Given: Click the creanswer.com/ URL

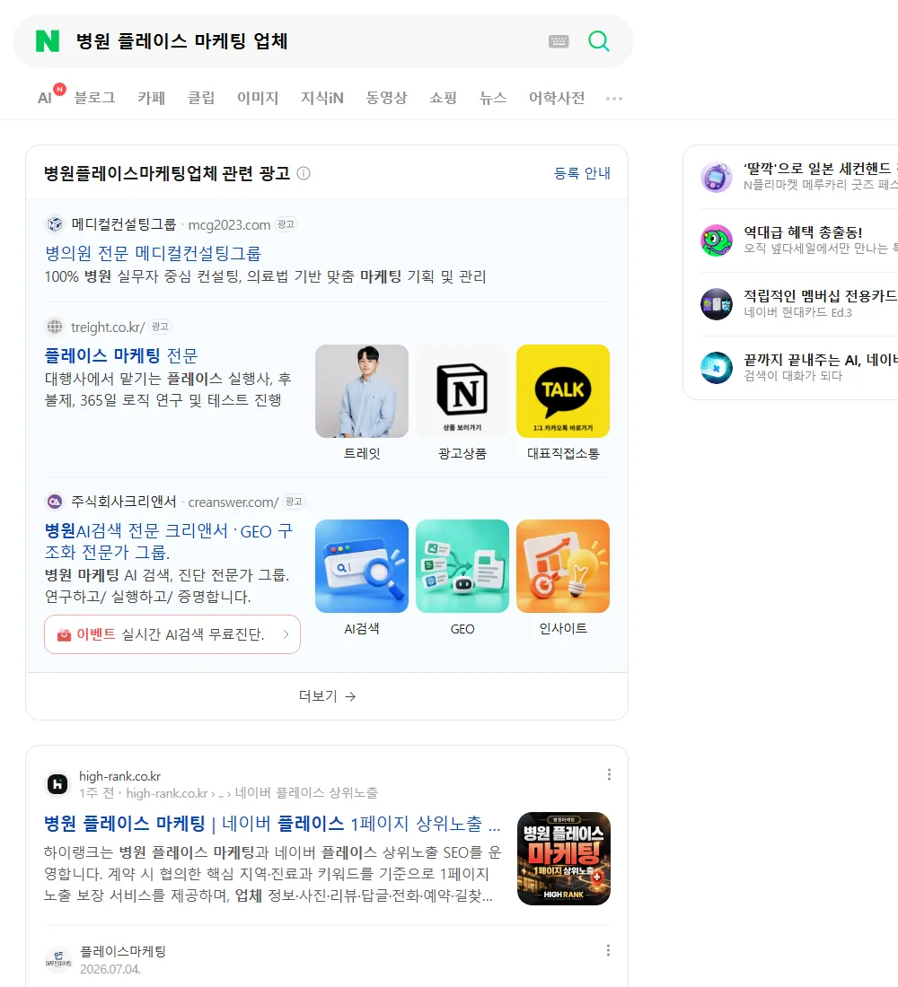Looking at the screenshot, I should click(233, 502).
